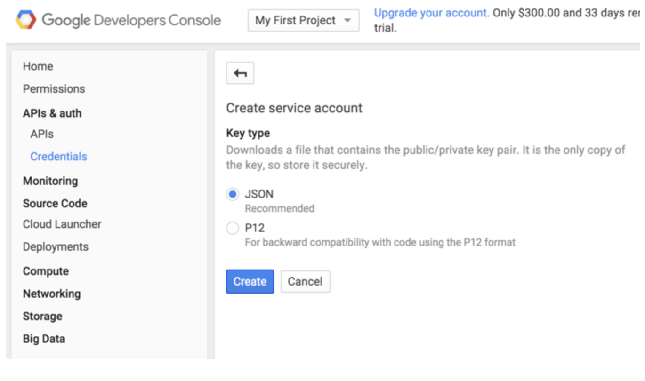Open Deployments in the sidebar
Screen dimensions: 645x381
(x=56, y=247)
